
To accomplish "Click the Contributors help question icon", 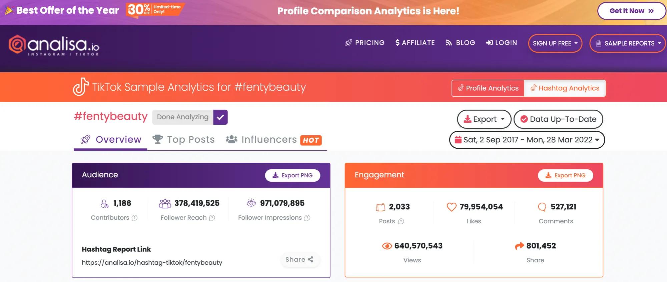I will coord(134,218).
